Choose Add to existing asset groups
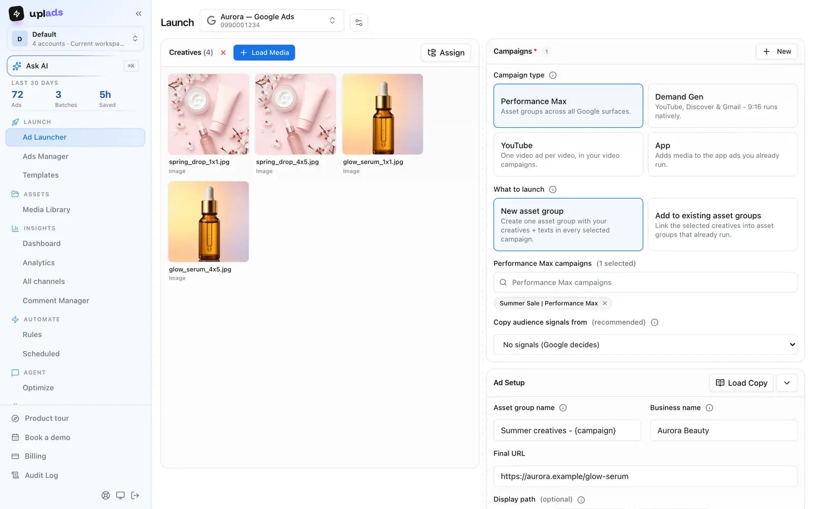 pyautogui.click(x=722, y=224)
